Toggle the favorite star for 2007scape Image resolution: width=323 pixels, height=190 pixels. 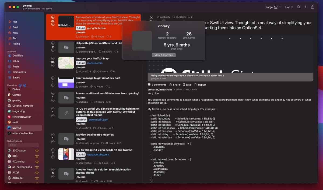pos(37,151)
